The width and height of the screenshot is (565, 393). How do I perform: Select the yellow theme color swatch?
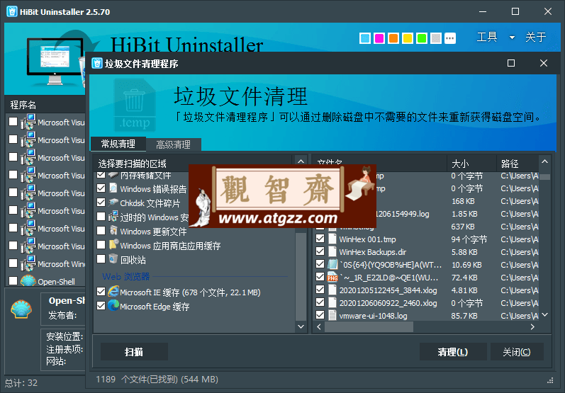[408, 38]
